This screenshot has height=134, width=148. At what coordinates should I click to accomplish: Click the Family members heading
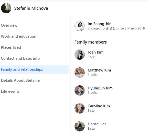pyautogui.click(x=91, y=42)
